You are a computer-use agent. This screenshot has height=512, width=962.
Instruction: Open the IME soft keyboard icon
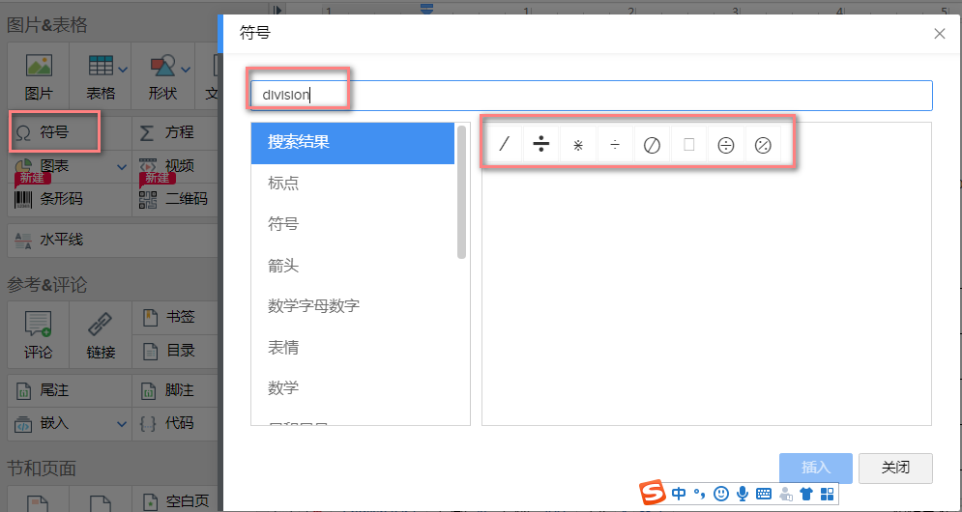[x=763, y=493]
